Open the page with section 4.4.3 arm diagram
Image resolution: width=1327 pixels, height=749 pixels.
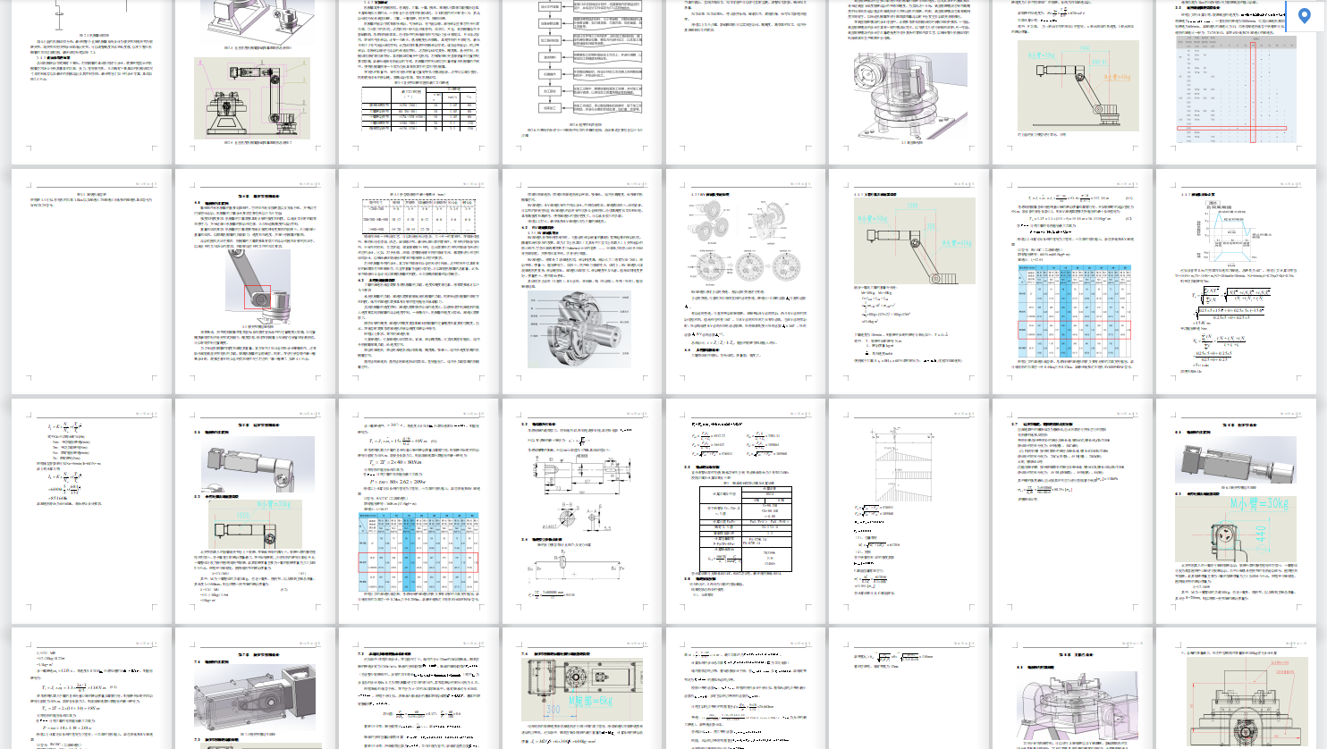click(x=909, y=282)
